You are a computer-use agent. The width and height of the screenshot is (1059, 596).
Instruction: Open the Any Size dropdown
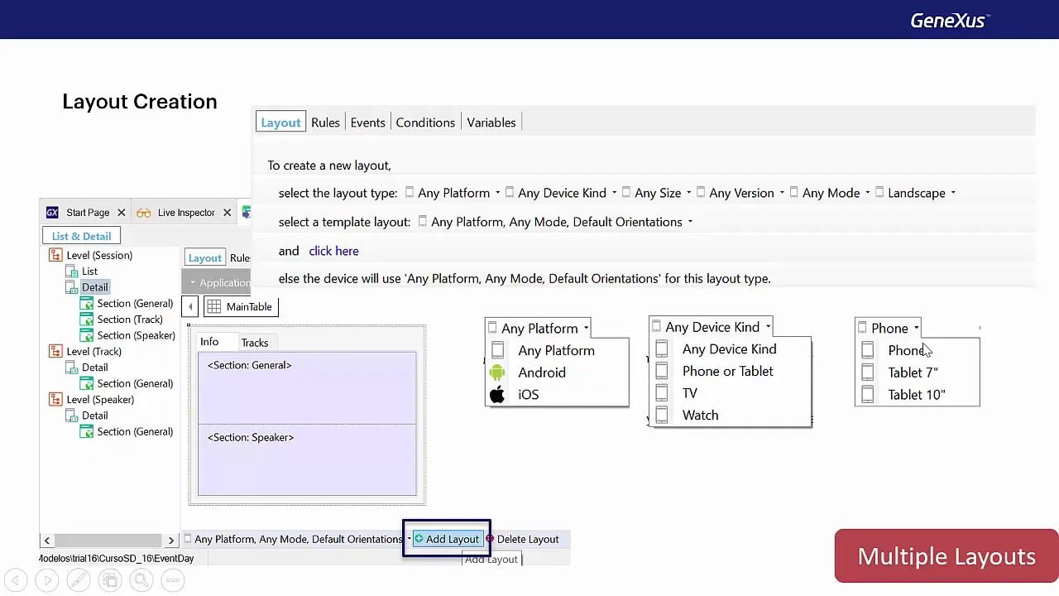657,193
